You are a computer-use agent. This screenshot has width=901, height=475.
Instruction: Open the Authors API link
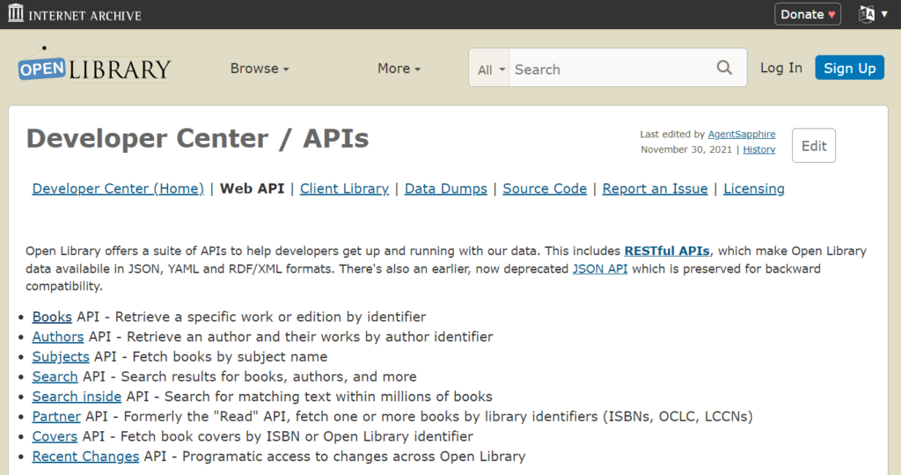click(58, 337)
